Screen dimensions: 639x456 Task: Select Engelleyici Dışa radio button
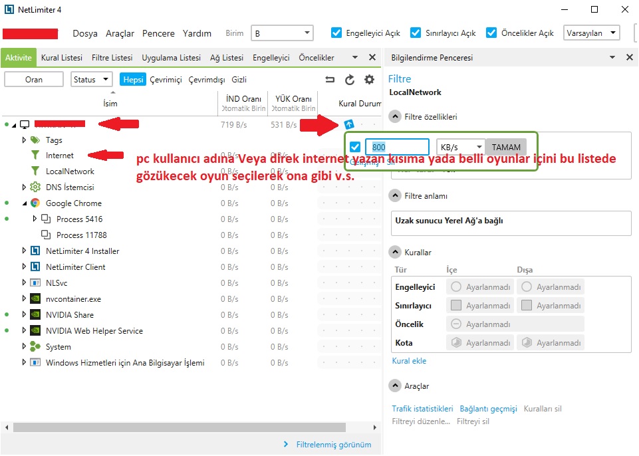tap(527, 287)
